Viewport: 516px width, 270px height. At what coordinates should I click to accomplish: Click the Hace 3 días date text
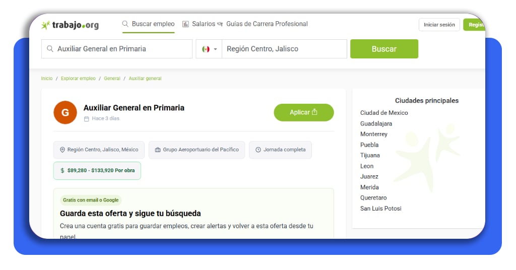click(x=106, y=118)
